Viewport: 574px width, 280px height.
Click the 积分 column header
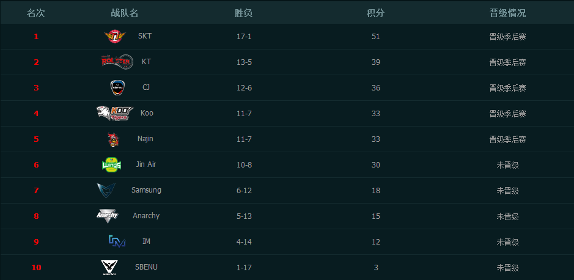[x=375, y=13]
